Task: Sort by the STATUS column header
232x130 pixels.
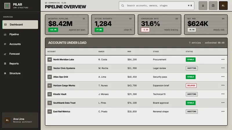Action: pos(189,52)
